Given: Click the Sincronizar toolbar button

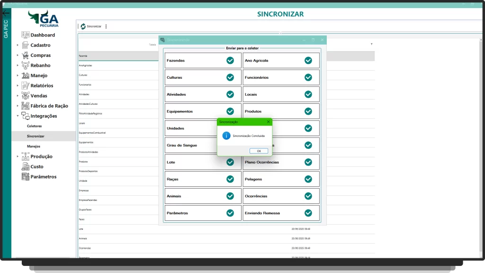Looking at the screenshot, I should (x=90, y=27).
